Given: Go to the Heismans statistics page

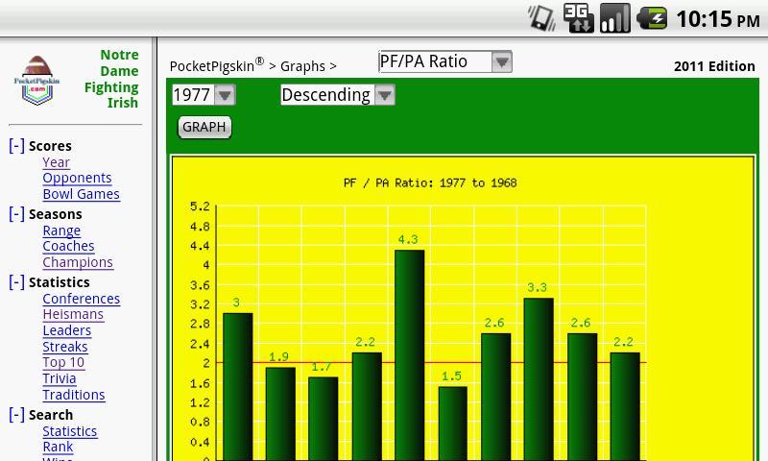Looking at the screenshot, I should pyautogui.click(x=73, y=314).
